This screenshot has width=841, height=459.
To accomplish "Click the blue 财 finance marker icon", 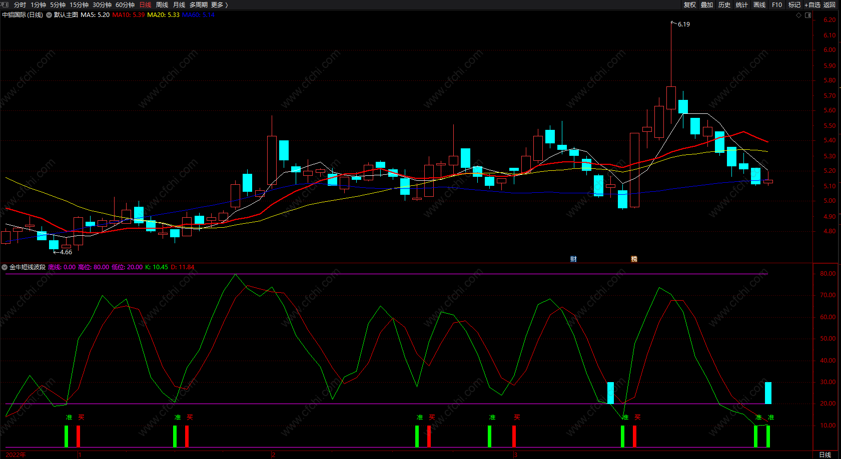I will click(x=573, y=259).
